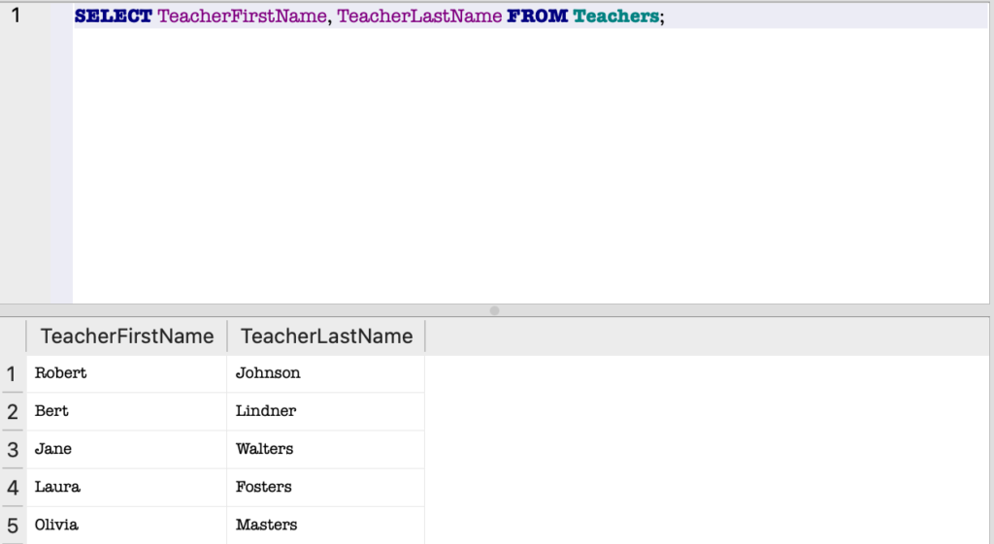This screenshot has width=994, height=544.
Task: Click the Laura cell in results
Action: click(x=57, y=487)
